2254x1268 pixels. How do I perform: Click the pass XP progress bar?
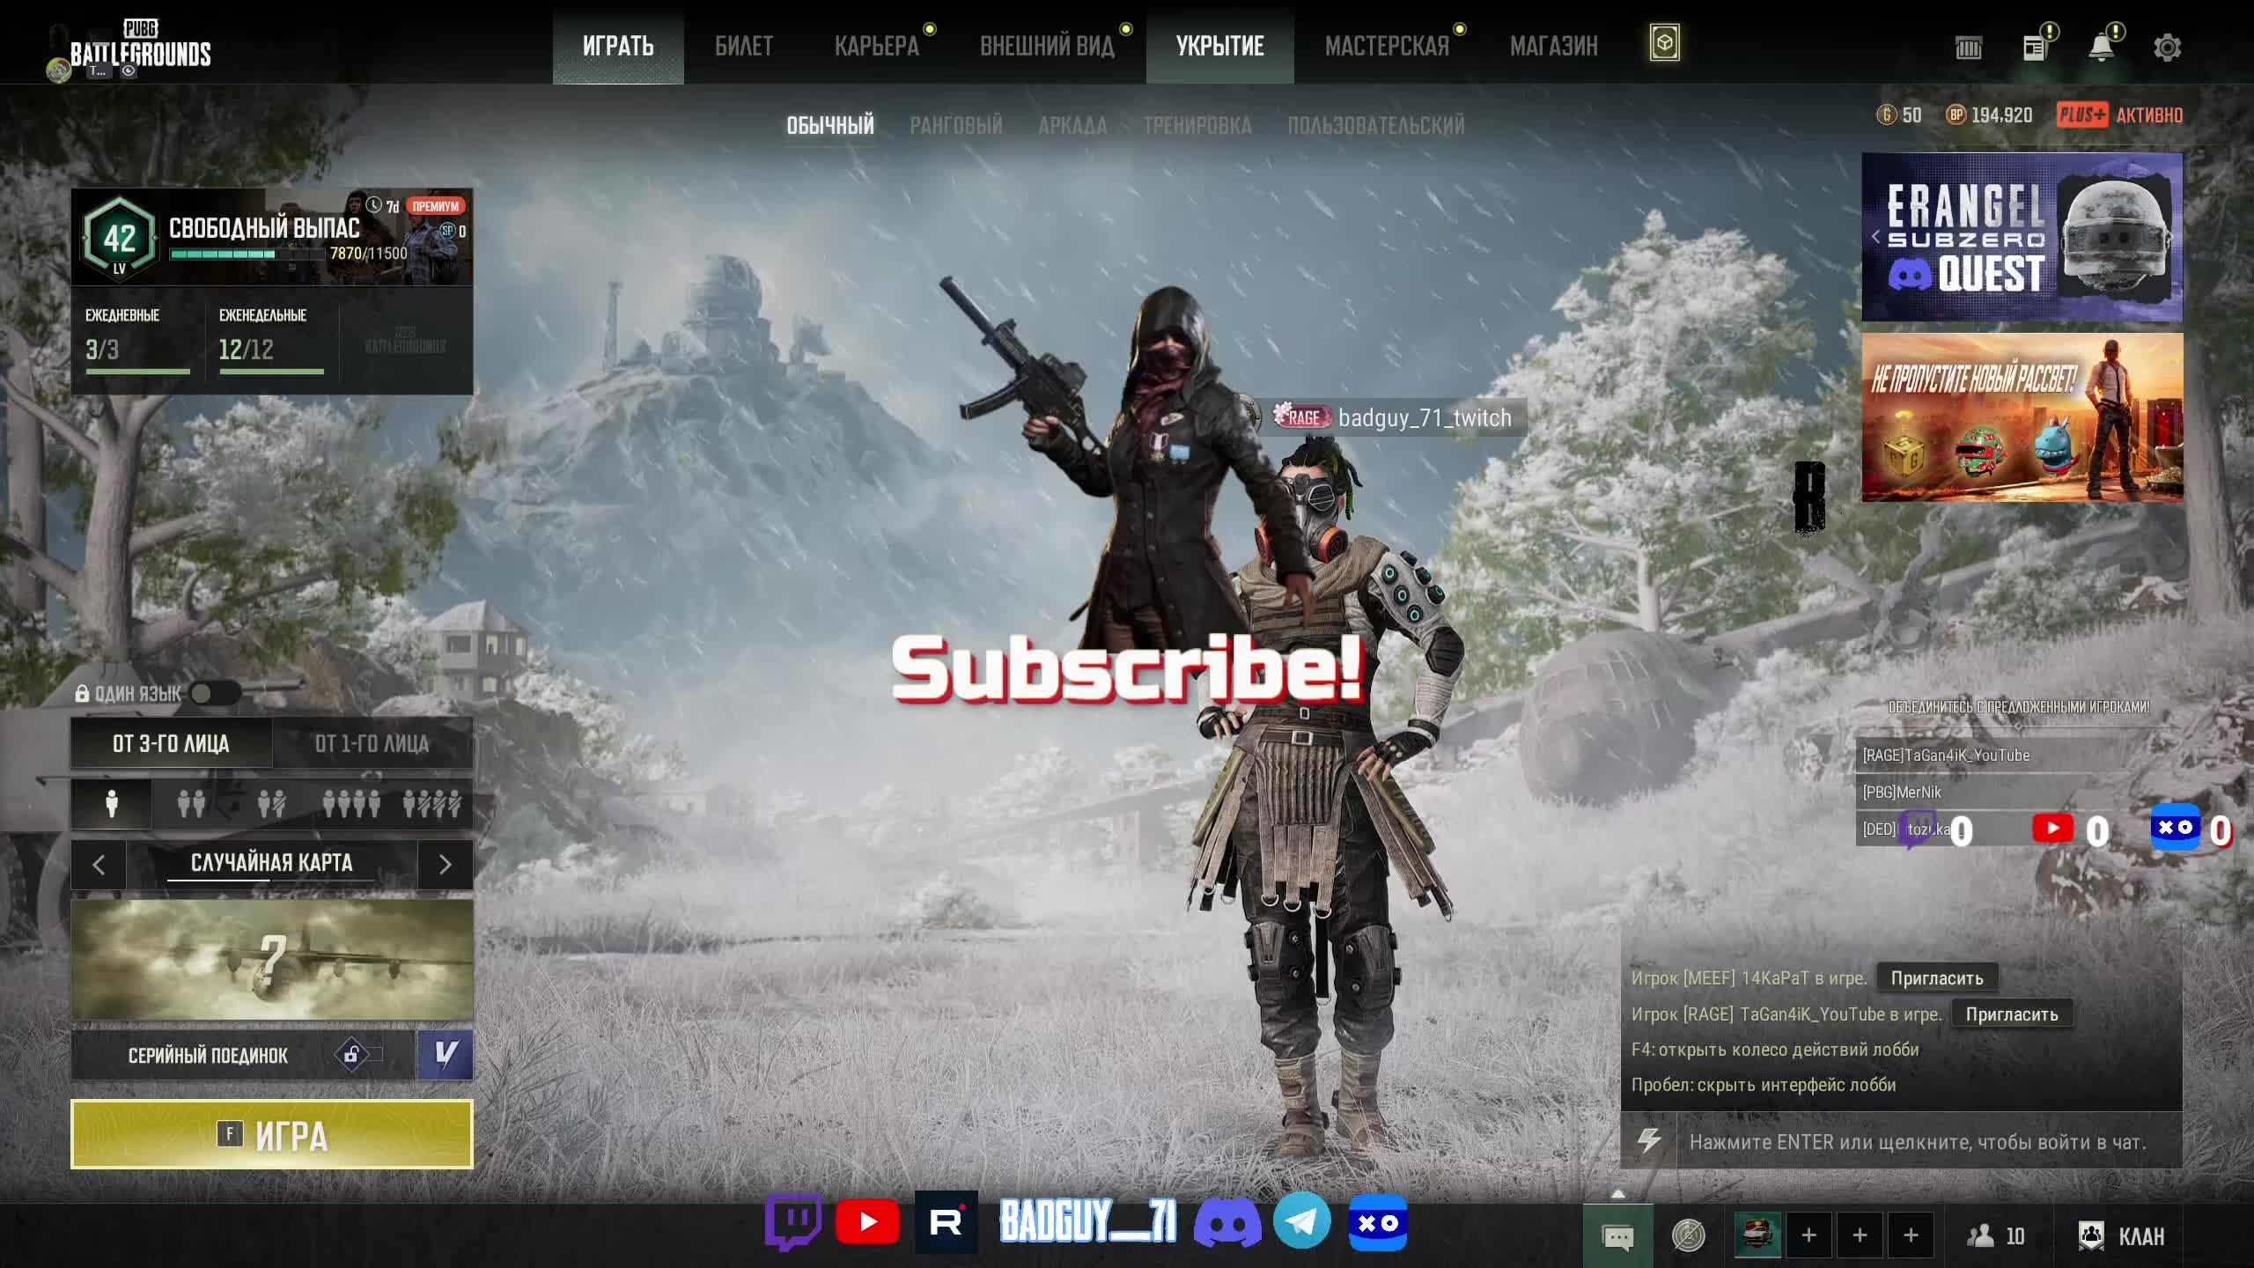[247, 254]
